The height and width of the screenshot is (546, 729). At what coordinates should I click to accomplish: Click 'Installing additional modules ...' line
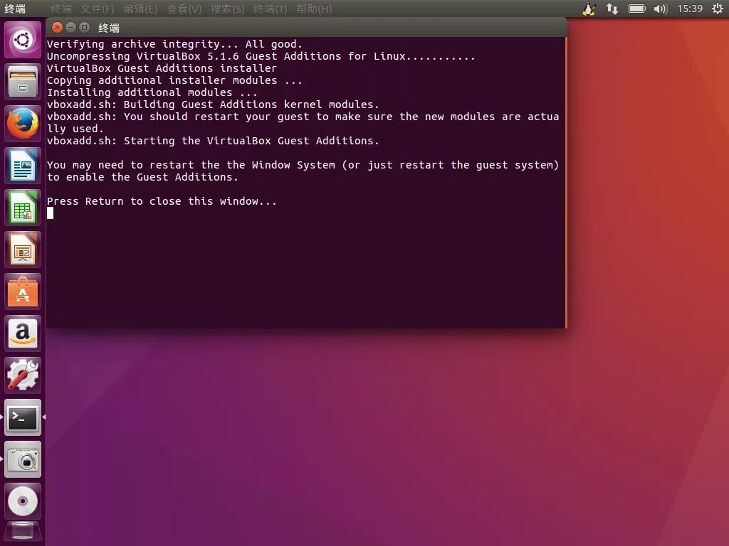pos(152,92)
